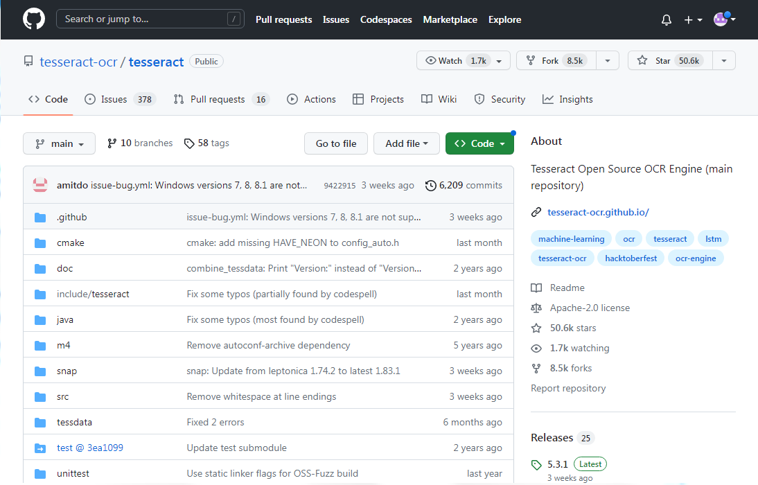Fork the tesseract repository
Screen dimensions: 758x485
[556, 60]
